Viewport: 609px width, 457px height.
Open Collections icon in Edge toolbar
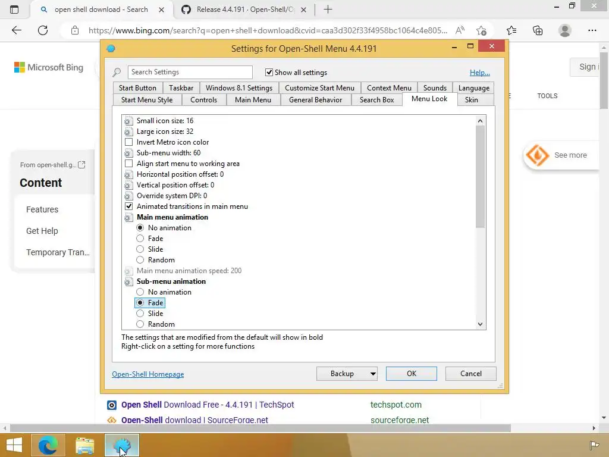click(x=538, y=30)
